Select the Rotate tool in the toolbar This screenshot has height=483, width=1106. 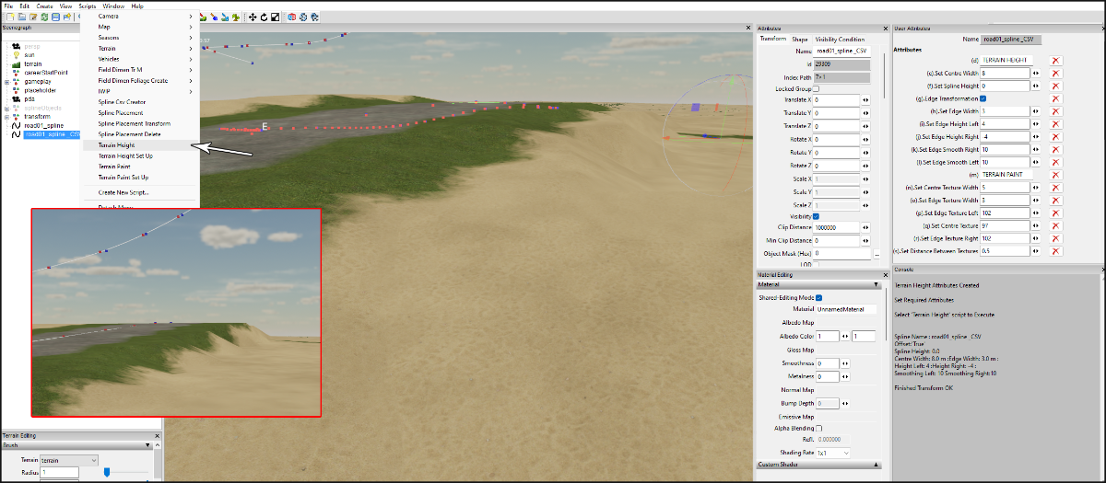pyautogui.click(x=264, y=17)
